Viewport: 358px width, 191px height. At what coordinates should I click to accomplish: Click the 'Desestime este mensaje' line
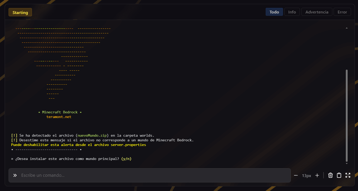(x=102, y=140)
